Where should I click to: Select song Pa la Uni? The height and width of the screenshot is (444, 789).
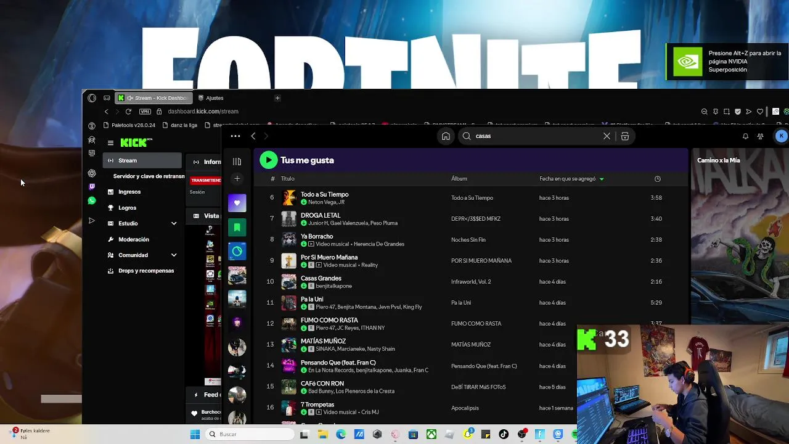tap(312, 299)
